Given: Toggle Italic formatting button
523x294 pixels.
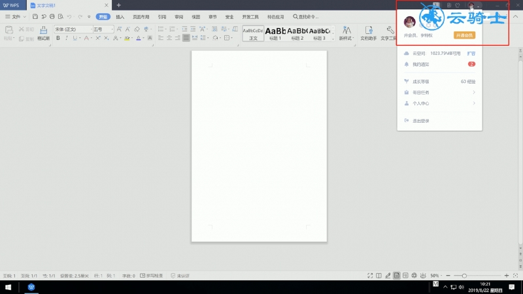Looking at the screenshot, I should point(67,39).
